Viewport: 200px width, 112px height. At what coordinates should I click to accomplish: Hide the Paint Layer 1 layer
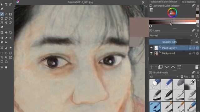[x=151, y=48]
